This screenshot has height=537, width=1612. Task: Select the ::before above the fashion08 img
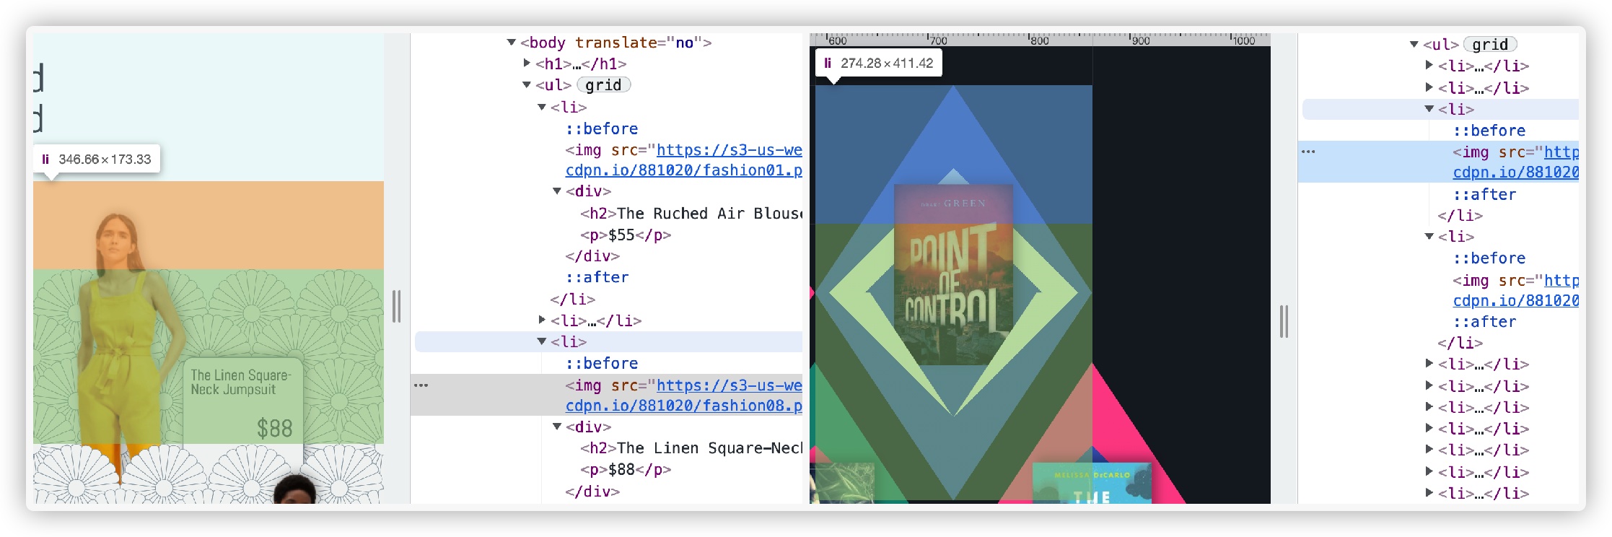click(x=602, y=364)
